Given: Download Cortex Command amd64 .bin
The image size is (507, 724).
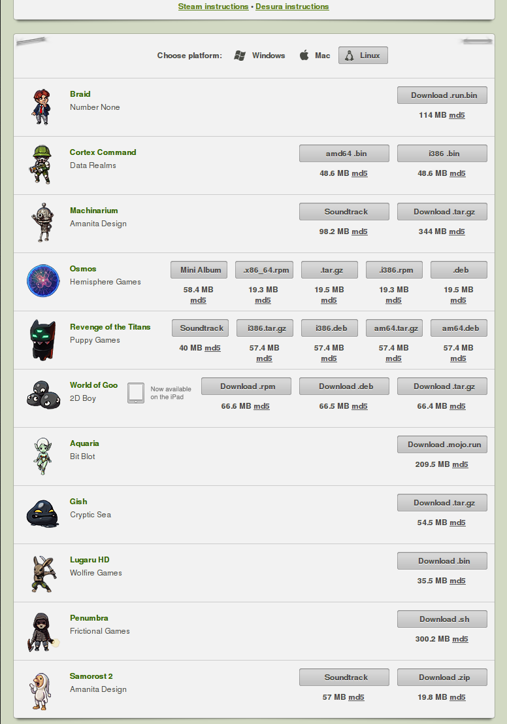Looking at the screenshot, I should coord(344,153).
